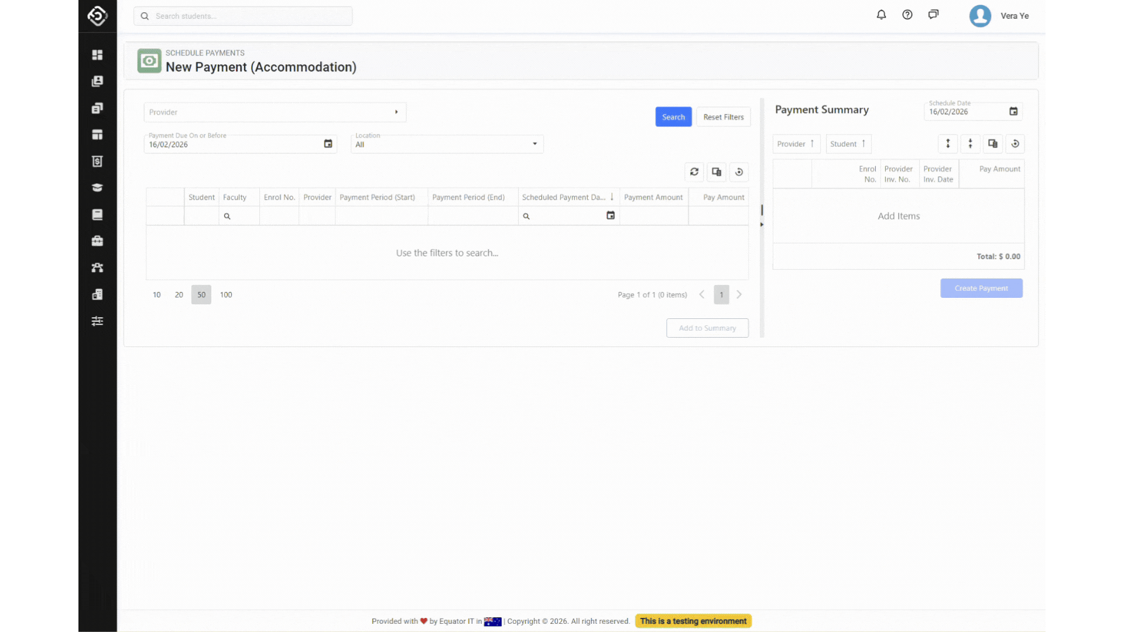1124x632 pixels.
Task: Open the dashboard grid icon in sidebar
Action: pyautogui.click(x=97, y=54)
